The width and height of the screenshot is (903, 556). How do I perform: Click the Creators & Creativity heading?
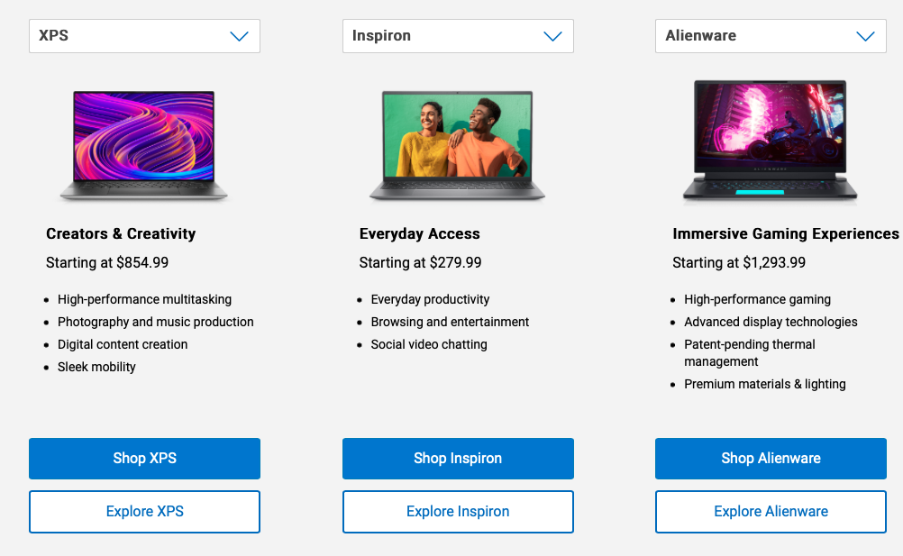(x=121, y=233)
